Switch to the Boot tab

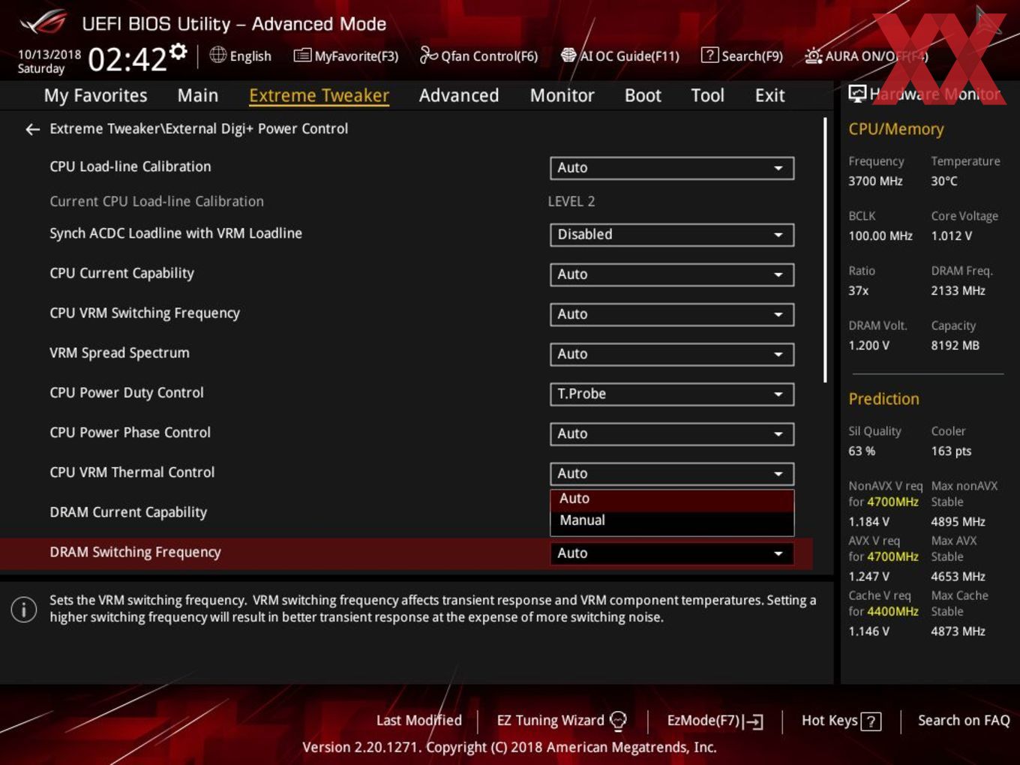tap(643, 95)
